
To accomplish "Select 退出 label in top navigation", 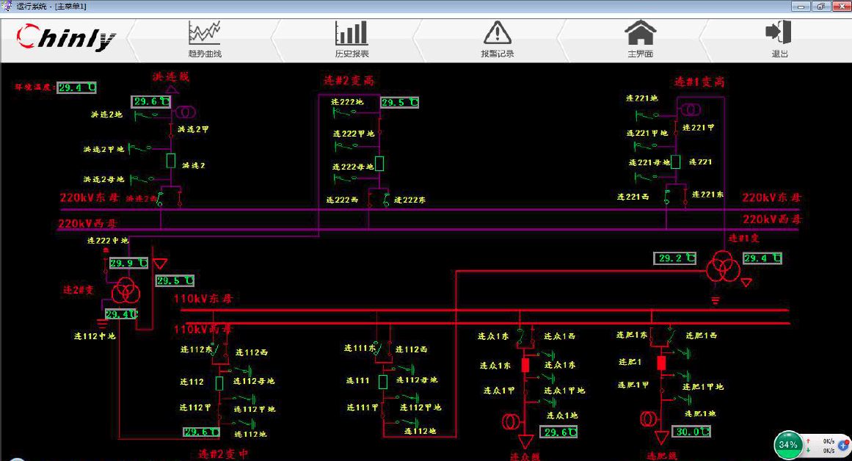I will [x=780, y=54].
